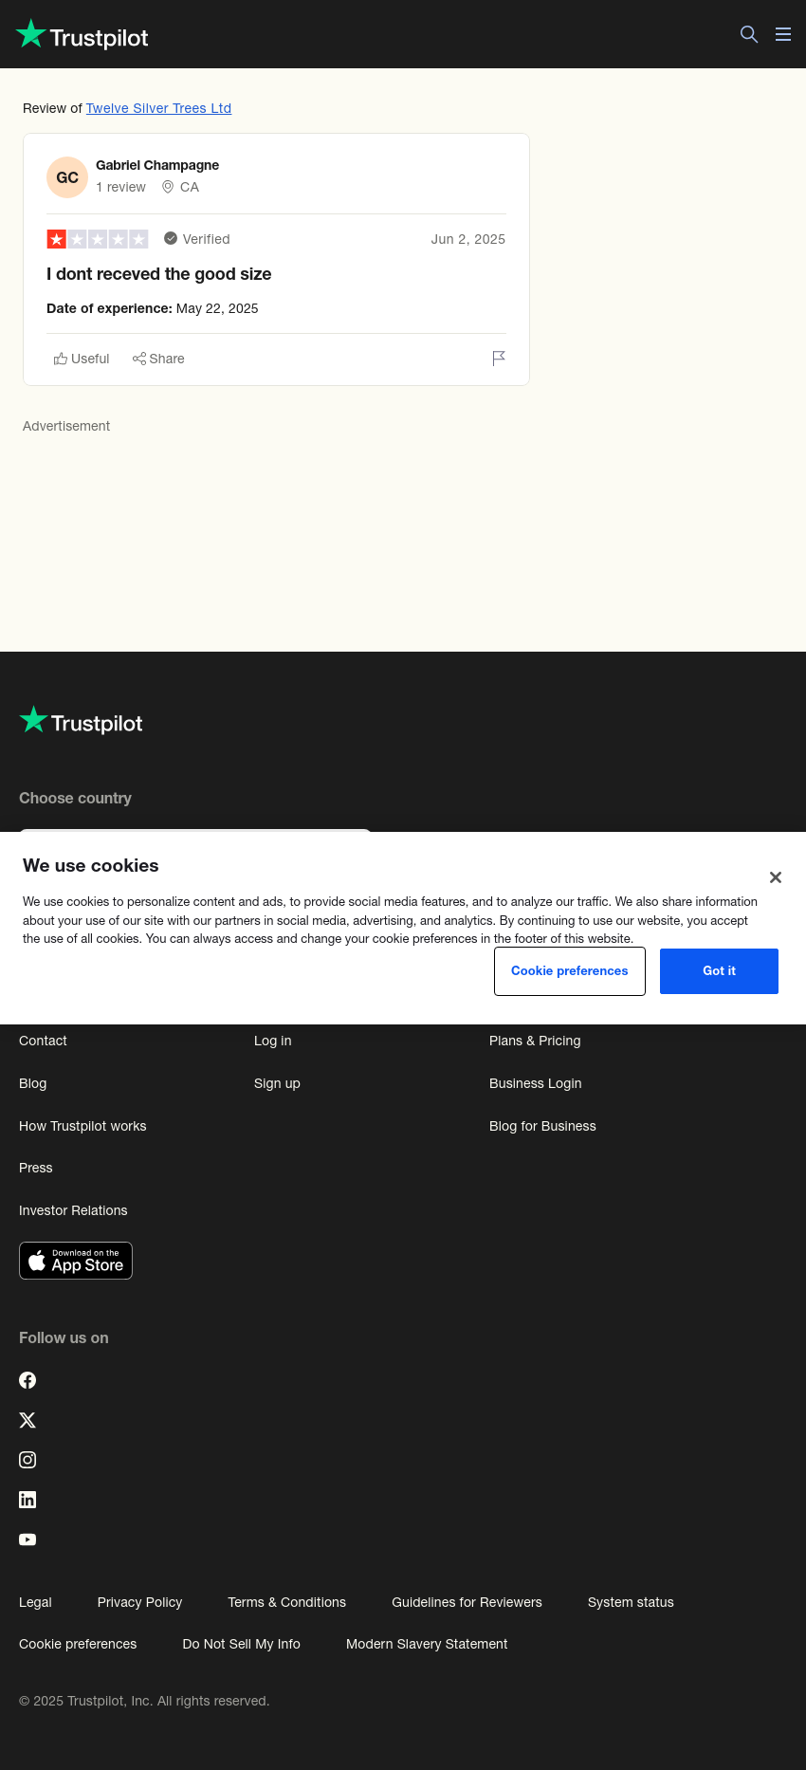Viewport: 806px width, 1770px height.
Task: Click the review title about good size
Action: coord(159,274)
